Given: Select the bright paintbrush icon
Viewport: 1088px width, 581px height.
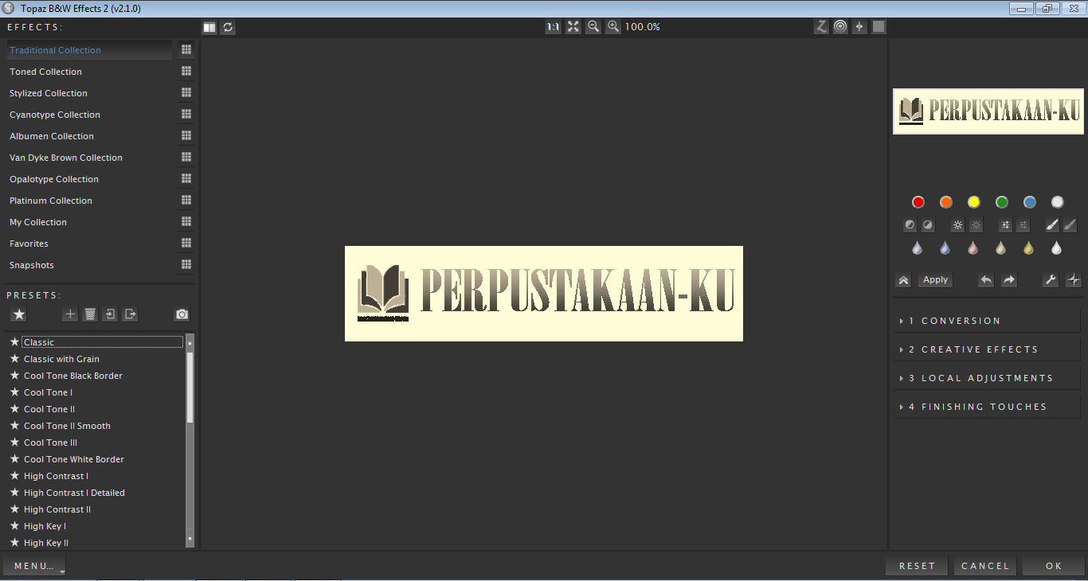Looking at the screenshot, I should tap(1052, 225).
